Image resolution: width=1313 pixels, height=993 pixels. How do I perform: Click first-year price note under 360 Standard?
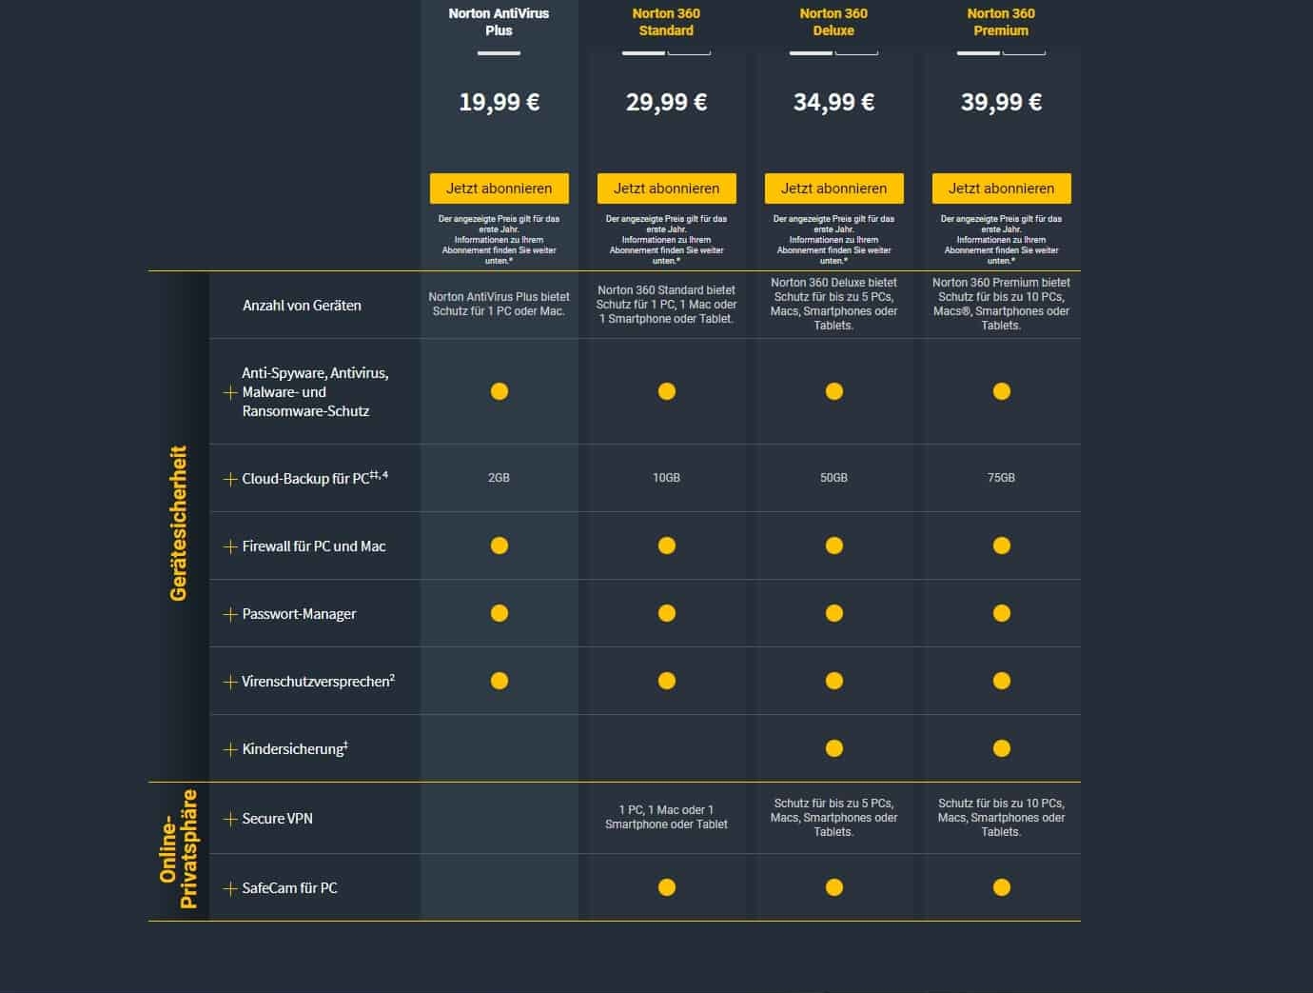point(666,239)
